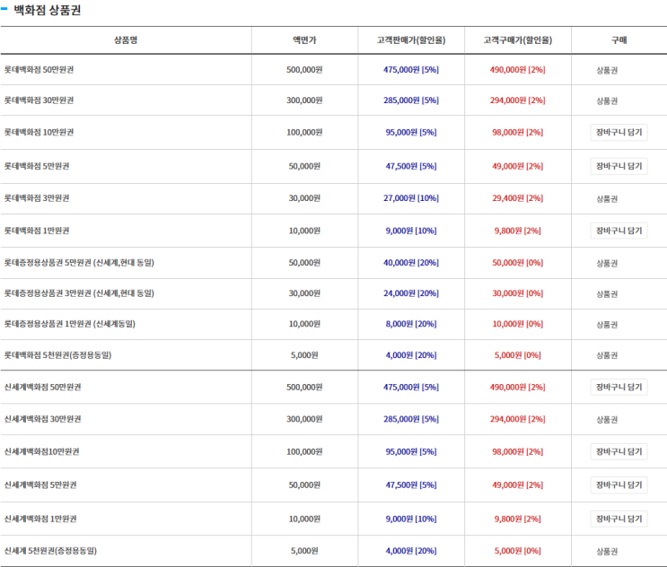The image size is (667, 567).
Task: Click sale price 8,000원 [20%]
Action: point(411,324)
